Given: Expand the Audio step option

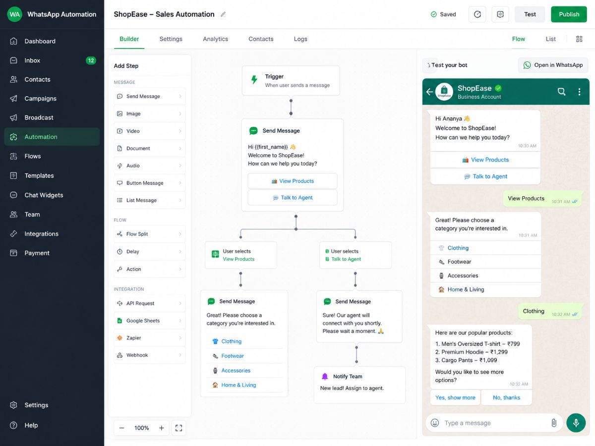Looking at the screenshot, I should click(150, 166).
